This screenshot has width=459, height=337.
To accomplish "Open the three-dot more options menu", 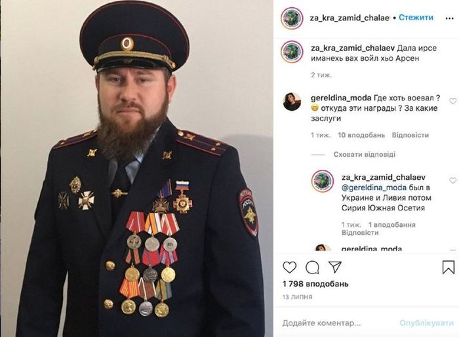I will click(x=449, y=18).
